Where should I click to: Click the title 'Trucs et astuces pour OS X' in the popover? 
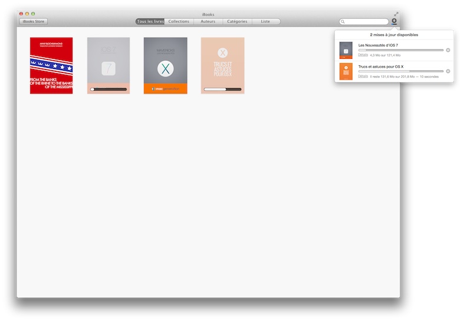(x=381, y=67)
